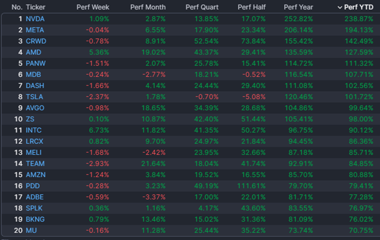Select NVDA Perf YTD value 238.87%

click(x=359, y=19)
